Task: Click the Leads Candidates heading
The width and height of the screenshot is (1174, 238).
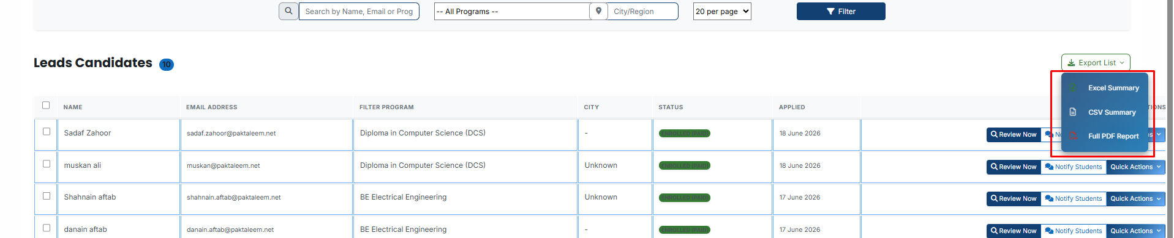Action: (x=93, y=63)
